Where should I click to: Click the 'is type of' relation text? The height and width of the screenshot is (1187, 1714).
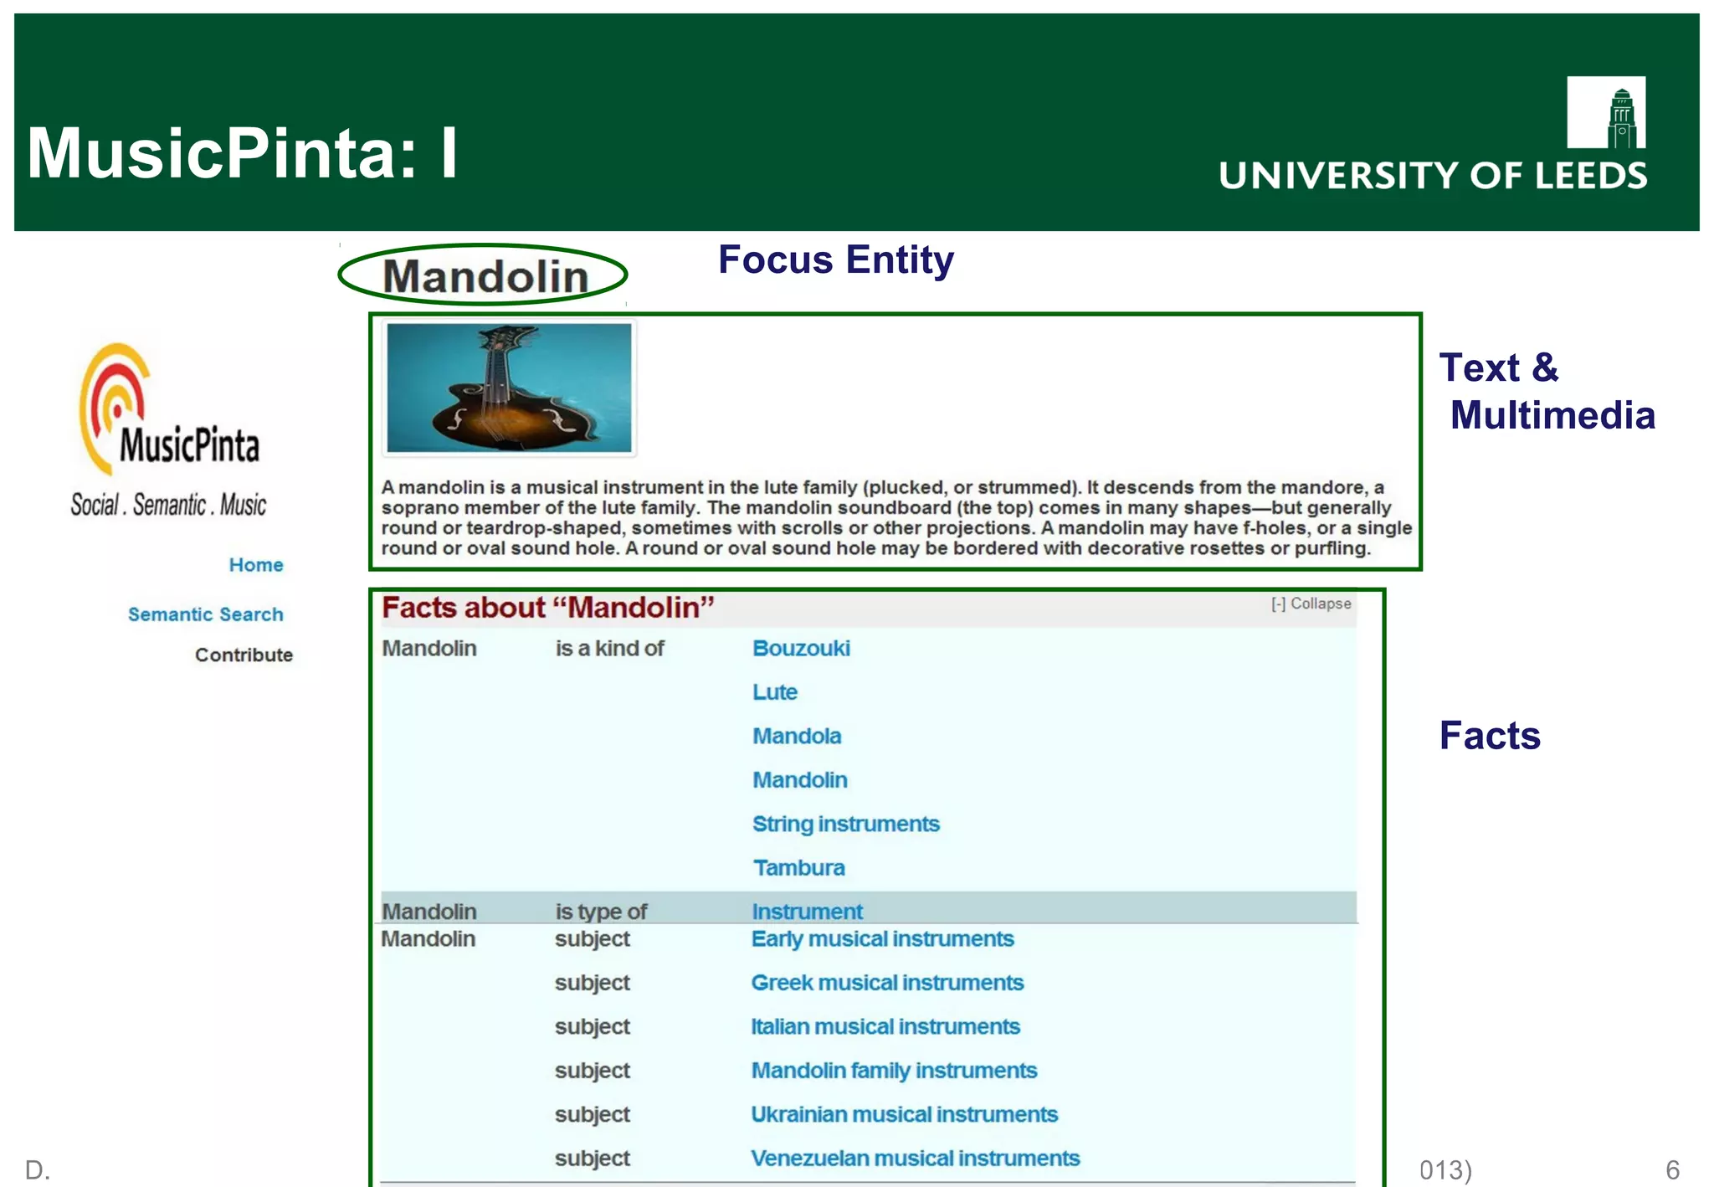pos(601,912)
